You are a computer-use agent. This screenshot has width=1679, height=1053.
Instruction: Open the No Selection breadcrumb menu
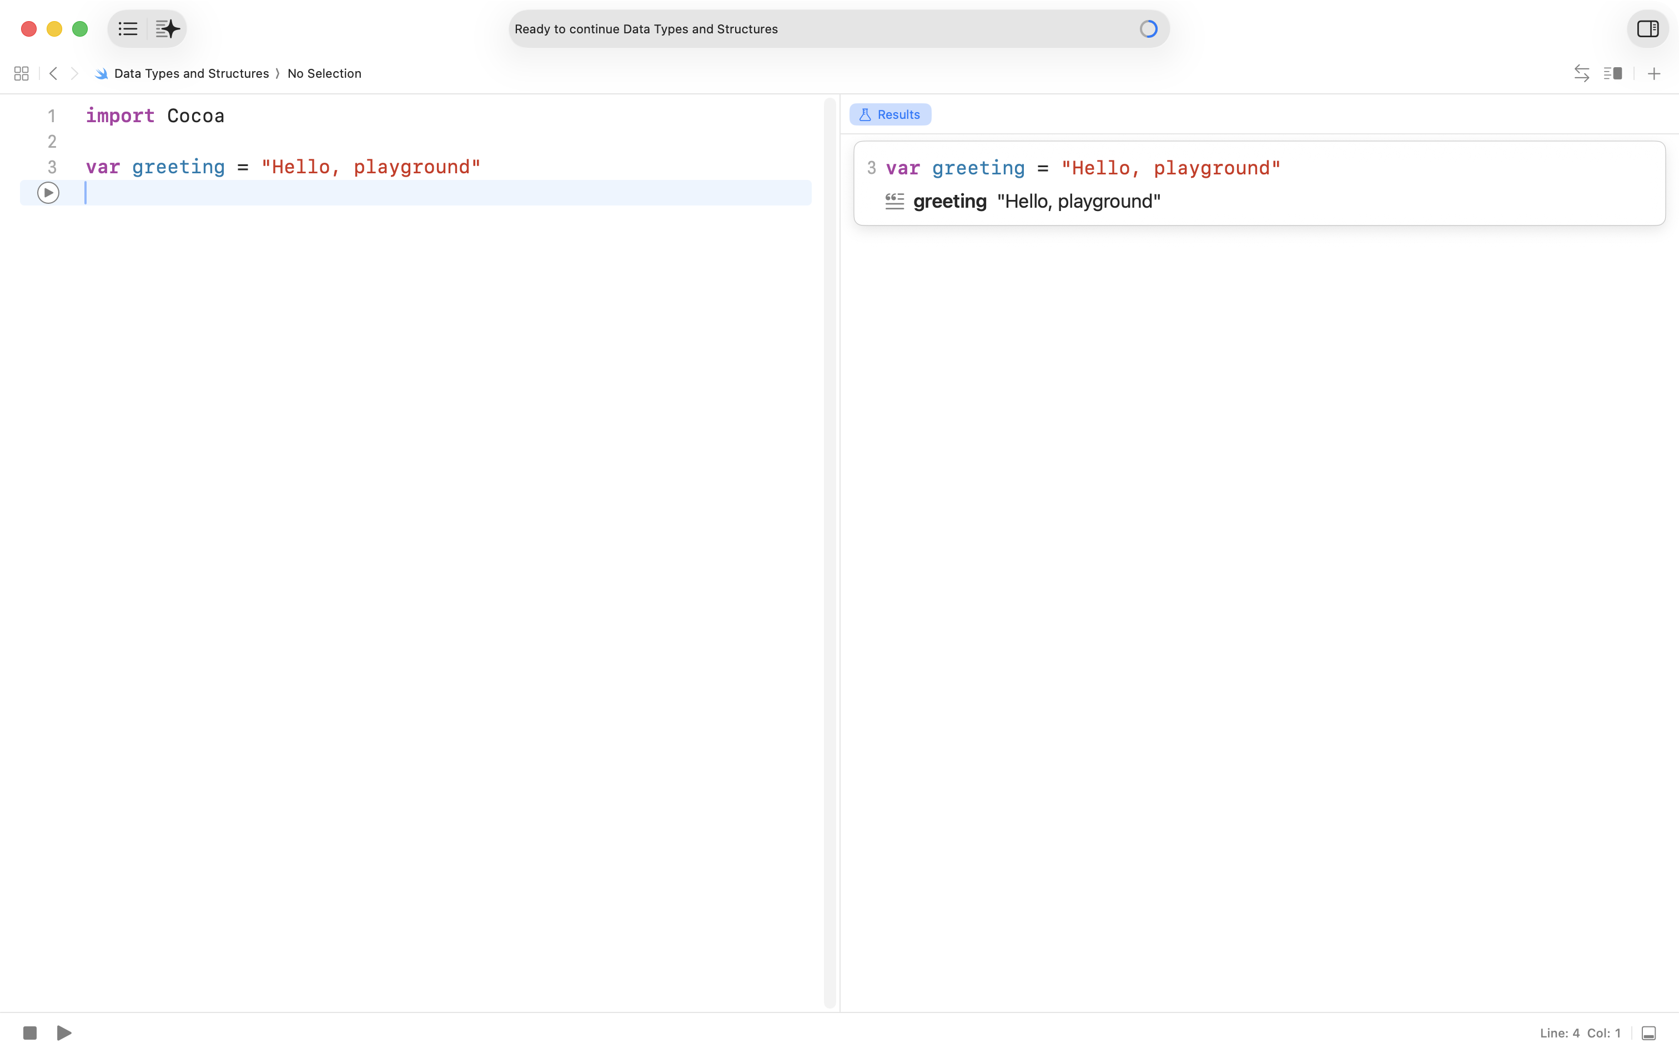click(324, 73)
